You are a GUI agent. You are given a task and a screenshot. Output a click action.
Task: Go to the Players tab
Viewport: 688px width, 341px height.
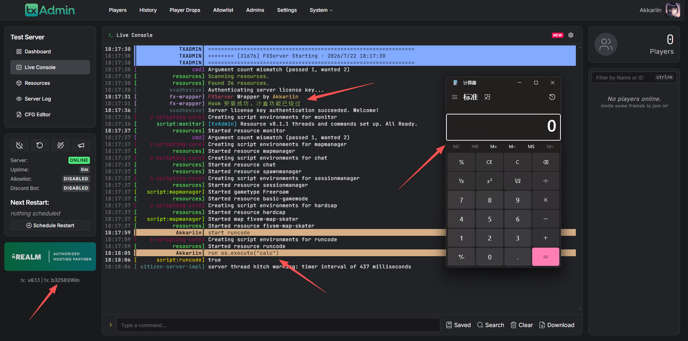click(x=118, y=10)
